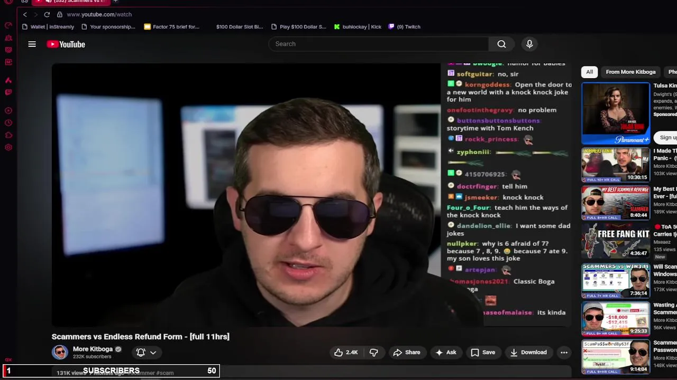Toggle the notification bell for More Kitboga
Screen dimensions: 677x380
[x=141, y=352]
